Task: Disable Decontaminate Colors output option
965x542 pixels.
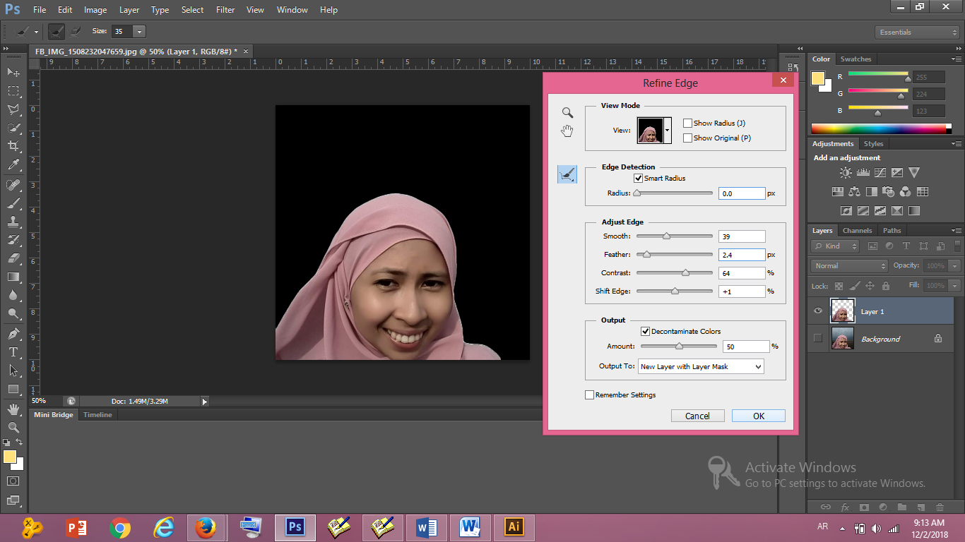Action: click(x=646, y=331)
